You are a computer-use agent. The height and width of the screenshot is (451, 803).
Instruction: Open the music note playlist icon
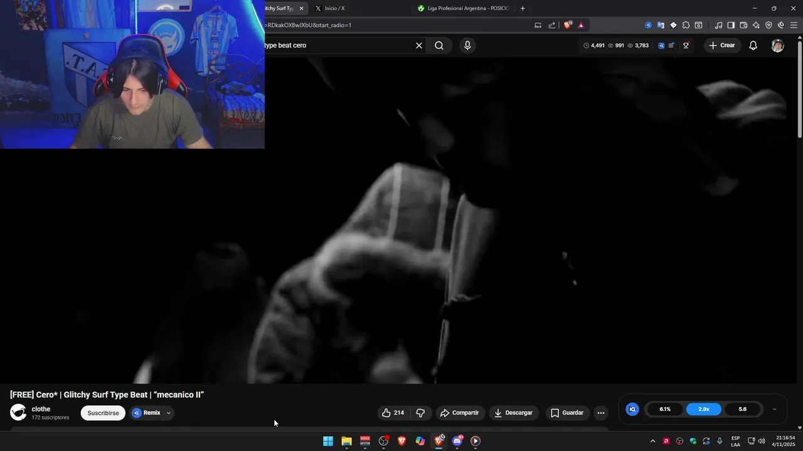718,25
